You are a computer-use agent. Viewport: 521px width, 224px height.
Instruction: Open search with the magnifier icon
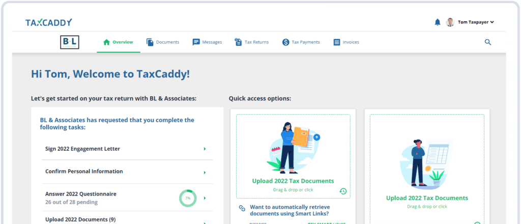pyautogui.click(x=488, y=42)
